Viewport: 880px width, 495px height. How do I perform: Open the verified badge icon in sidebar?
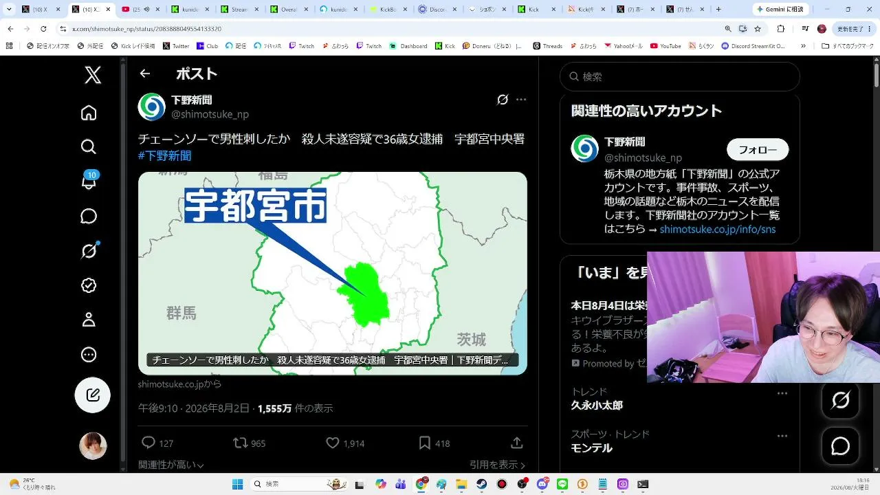[x=89, y=285]
